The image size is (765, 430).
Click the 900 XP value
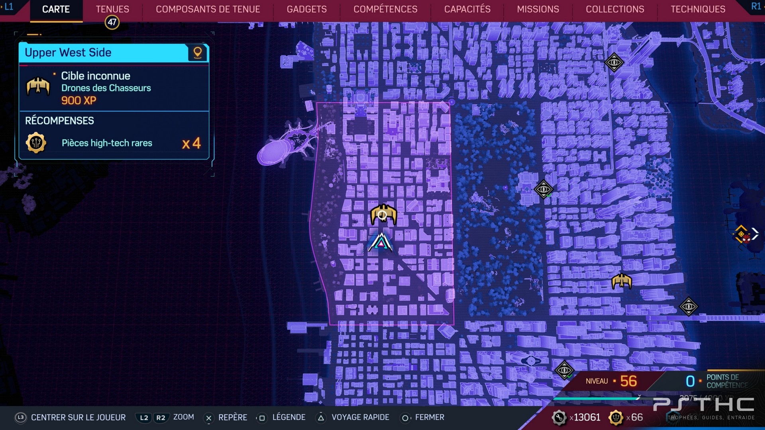pos(79,100)
